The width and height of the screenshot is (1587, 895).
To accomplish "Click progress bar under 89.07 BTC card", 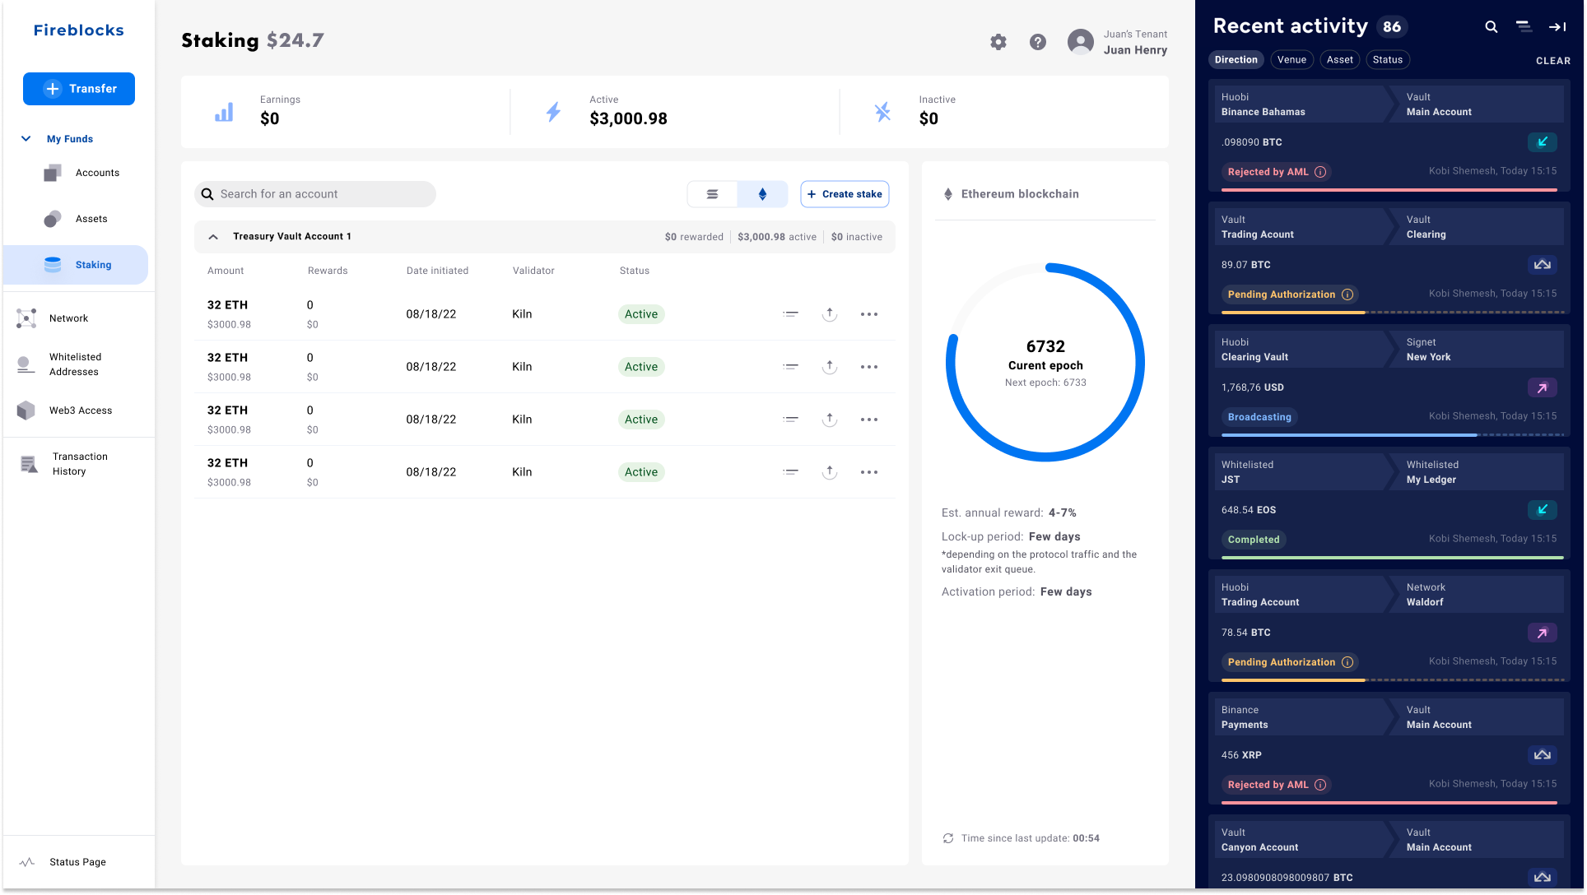I will tap(1392, 312).
